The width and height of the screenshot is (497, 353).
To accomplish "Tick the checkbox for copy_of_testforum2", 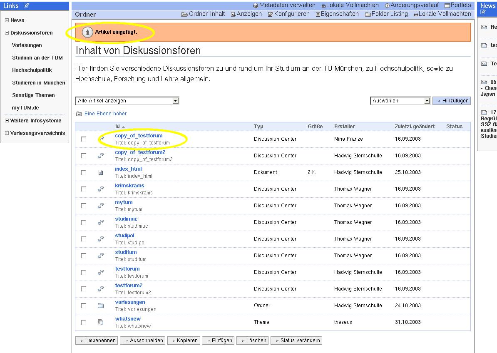I will tap(83, 156).
